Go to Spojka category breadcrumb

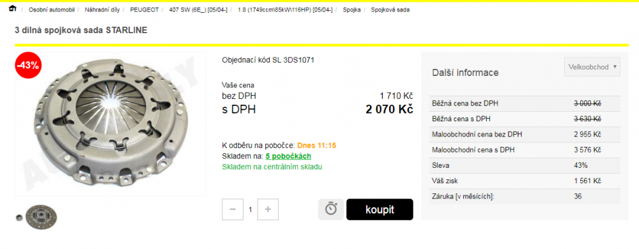(x=351, y=10)
